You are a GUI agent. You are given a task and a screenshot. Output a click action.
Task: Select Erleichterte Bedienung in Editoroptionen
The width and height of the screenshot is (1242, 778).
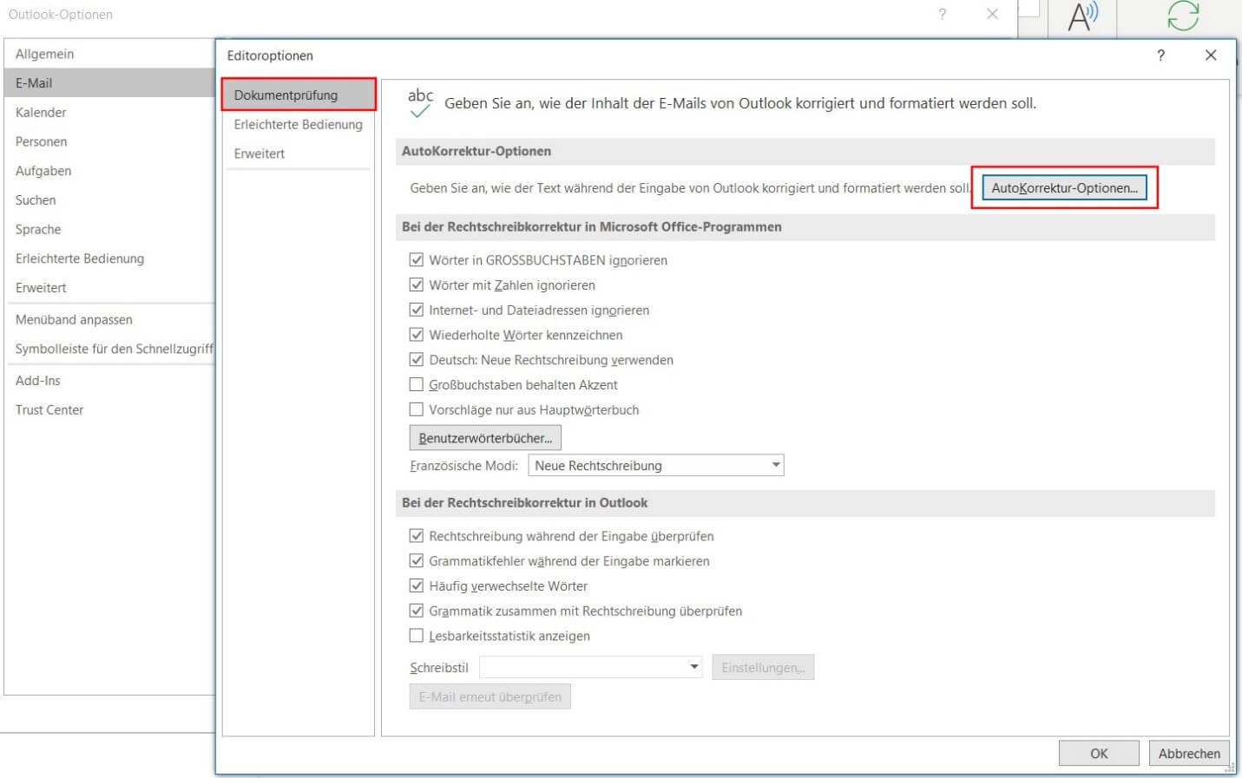[299, 124]
